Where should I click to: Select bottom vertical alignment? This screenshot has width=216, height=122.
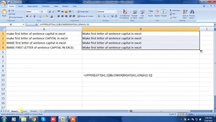(66, 12)
